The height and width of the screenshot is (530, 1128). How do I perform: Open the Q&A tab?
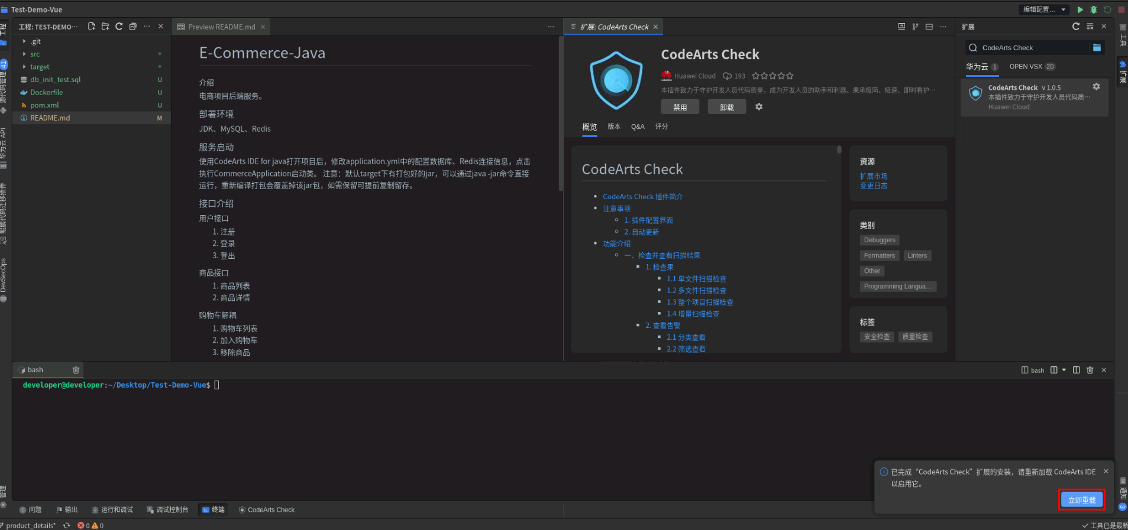coord(638,126)
